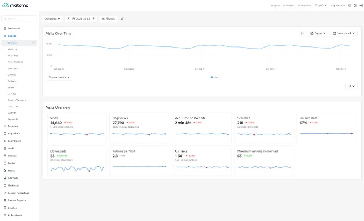
Task: Click the AI Assistants icon
Action: 5,215
